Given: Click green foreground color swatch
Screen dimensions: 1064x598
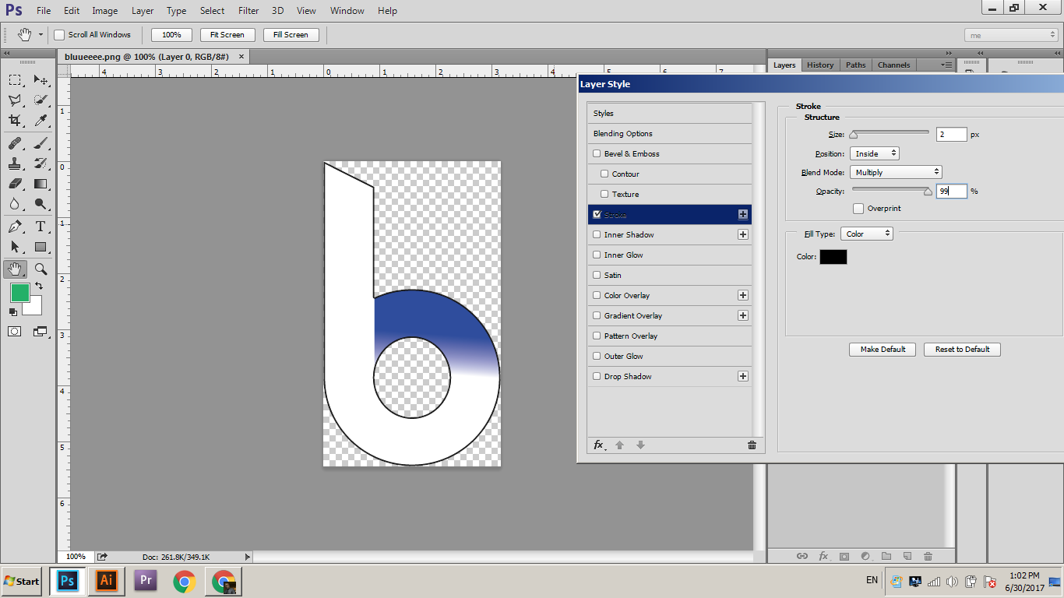Looking at the screenshot, I should [19, 293].
